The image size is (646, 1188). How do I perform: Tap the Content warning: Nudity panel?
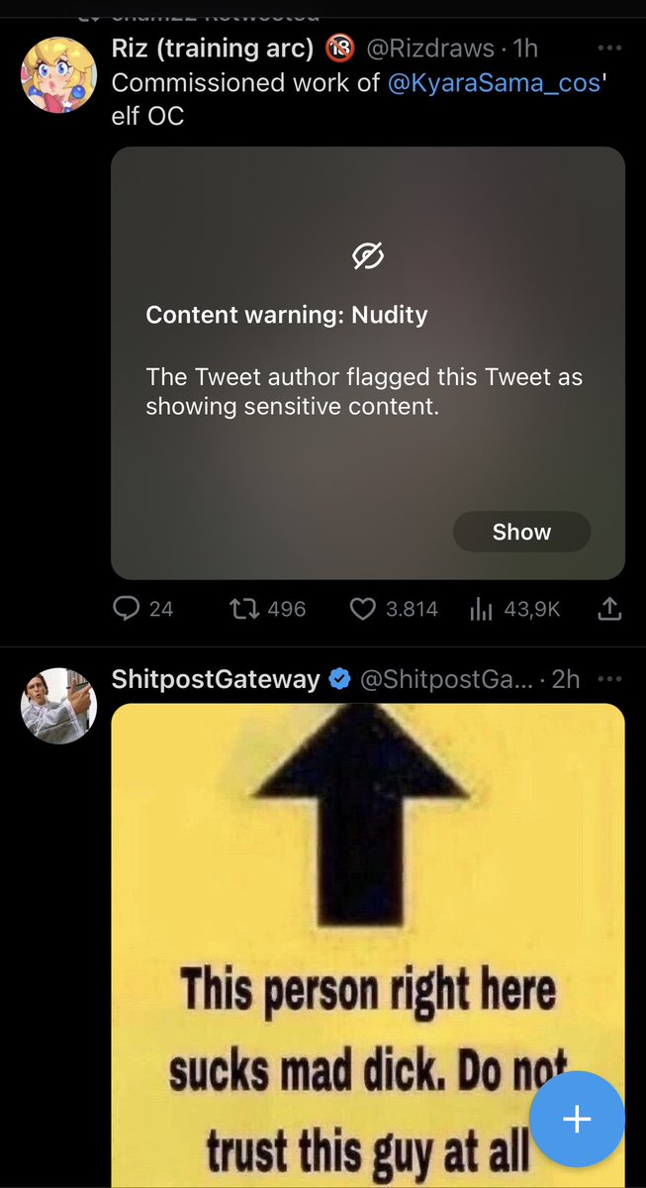tap(368, 363)
